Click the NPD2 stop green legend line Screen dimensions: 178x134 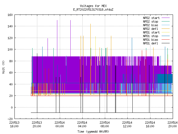point(165,21)
